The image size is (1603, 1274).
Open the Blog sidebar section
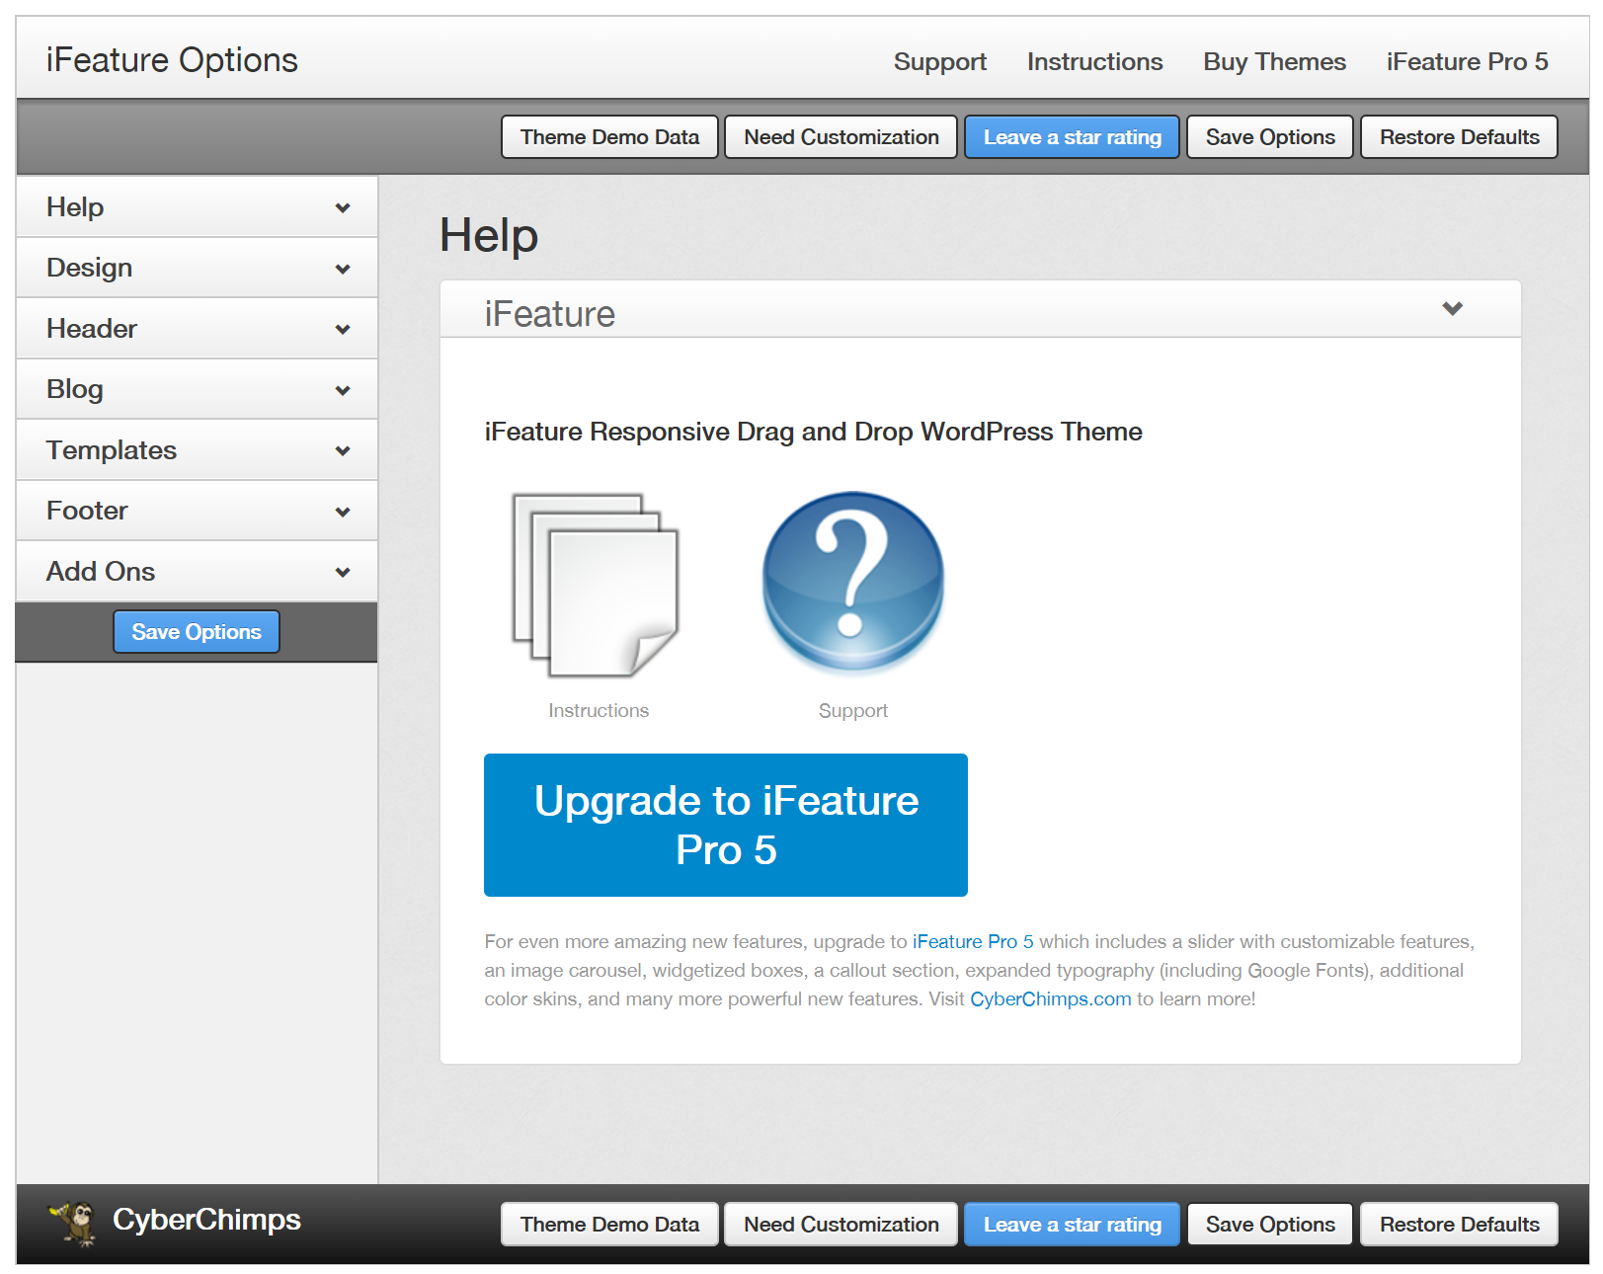[197, 389]
